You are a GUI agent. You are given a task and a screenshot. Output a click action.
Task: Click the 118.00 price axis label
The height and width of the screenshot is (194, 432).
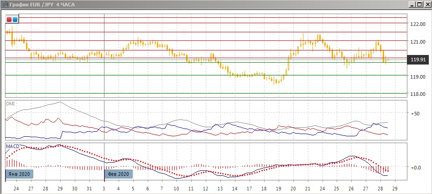(418, 94)
